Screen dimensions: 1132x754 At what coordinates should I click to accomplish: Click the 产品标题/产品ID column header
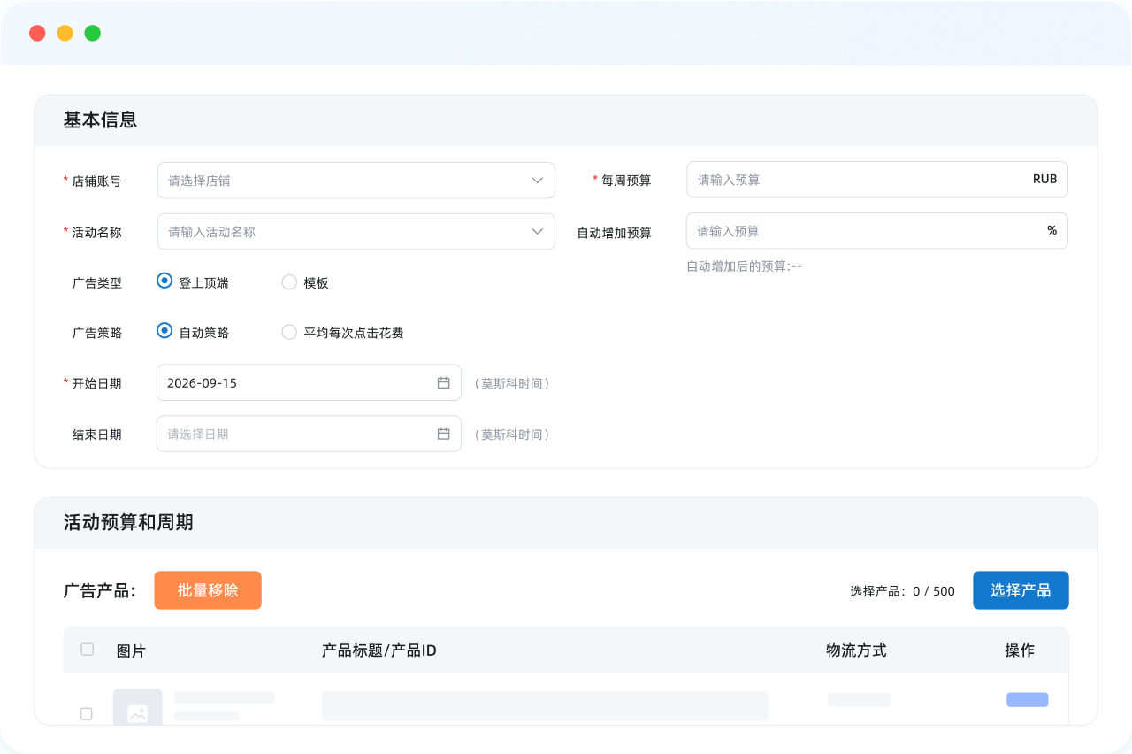coord(379,650)
